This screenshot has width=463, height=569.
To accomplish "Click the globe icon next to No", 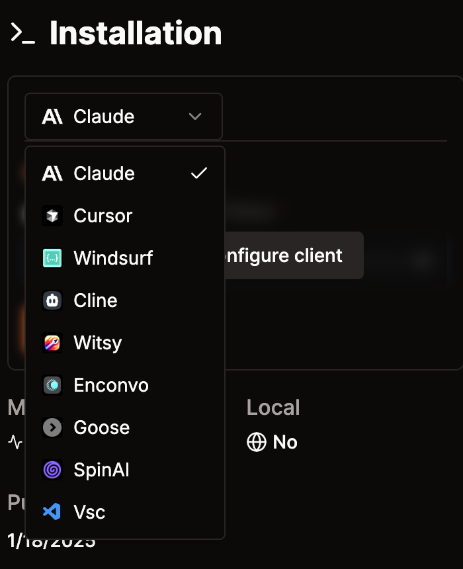I will [257, 442].
